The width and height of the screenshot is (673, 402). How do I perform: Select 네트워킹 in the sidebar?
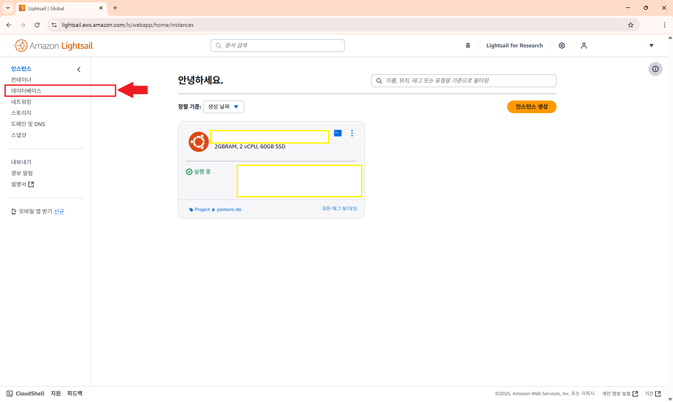[21, 102]
